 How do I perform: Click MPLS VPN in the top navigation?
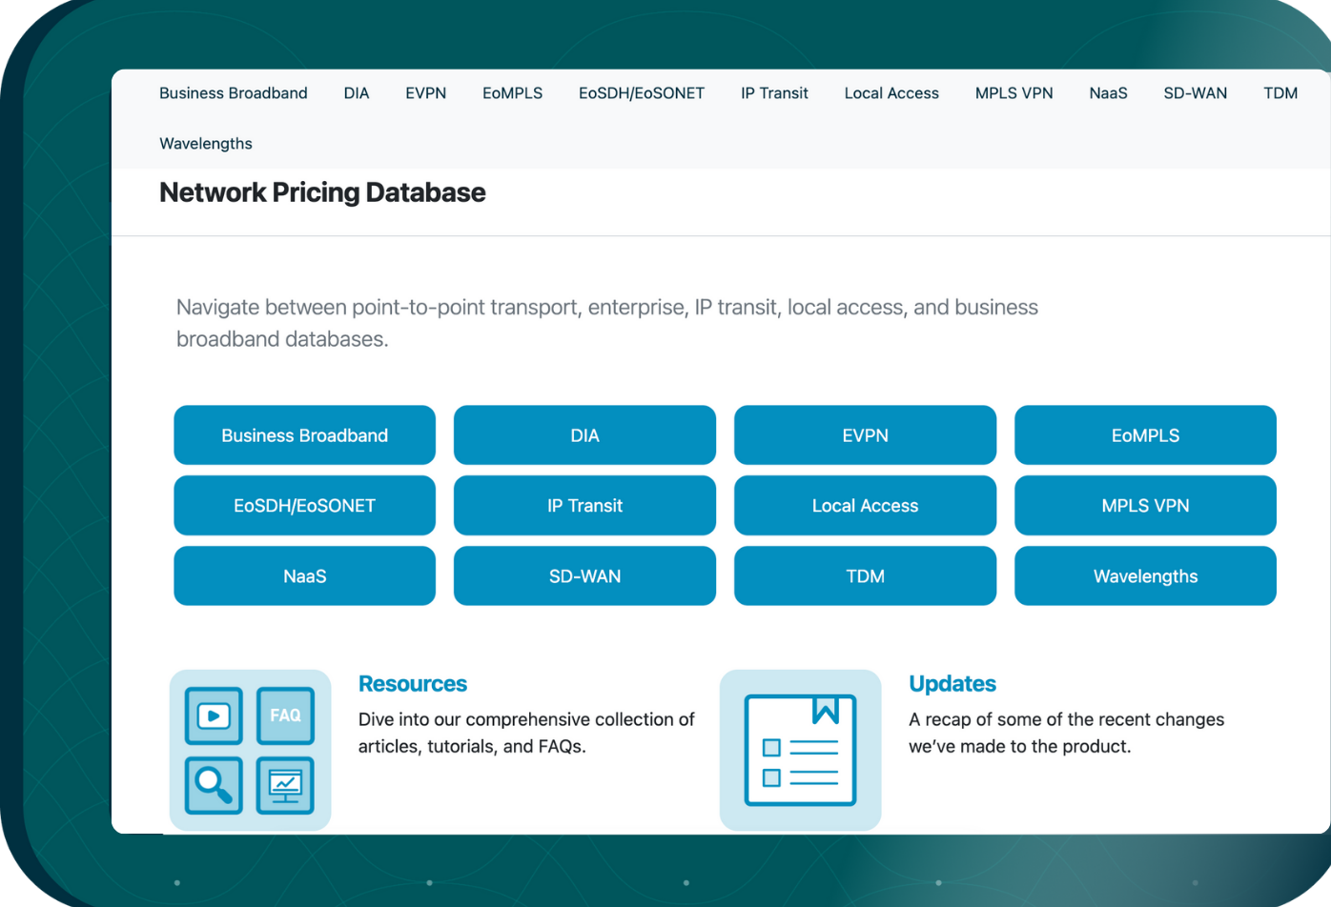(x=1014, y=92)
